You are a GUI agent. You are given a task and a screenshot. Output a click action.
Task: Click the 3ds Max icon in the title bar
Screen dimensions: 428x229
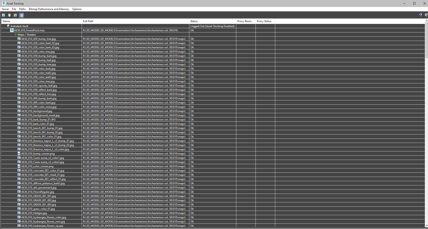click(4, 3)
